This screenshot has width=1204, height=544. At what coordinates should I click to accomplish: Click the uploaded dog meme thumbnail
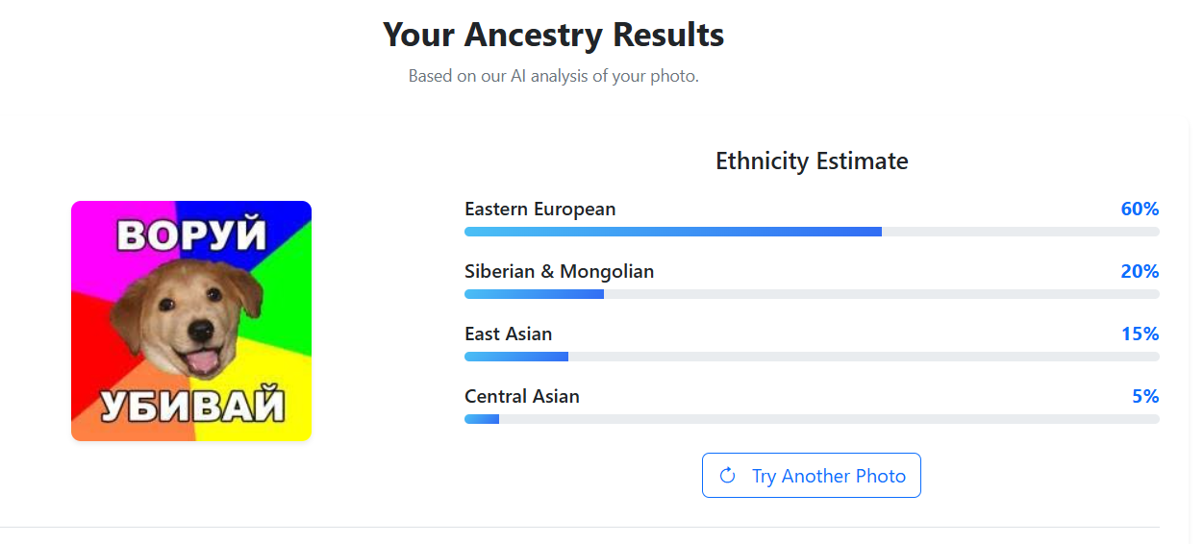click(191, 322)
